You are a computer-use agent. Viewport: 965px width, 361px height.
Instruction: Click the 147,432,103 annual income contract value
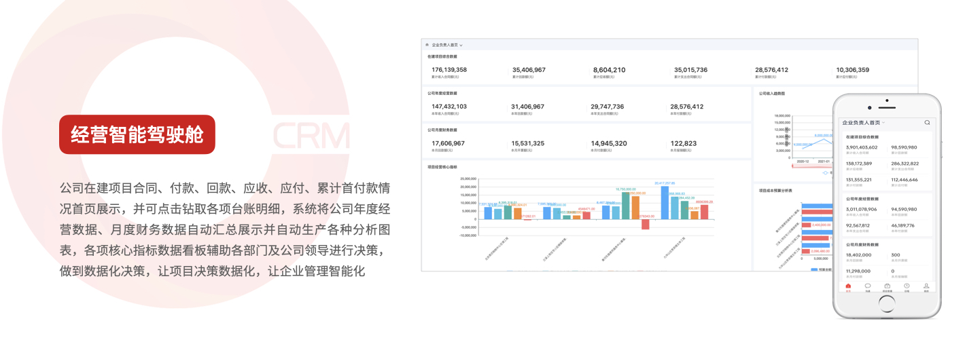(x=449, y=107)
